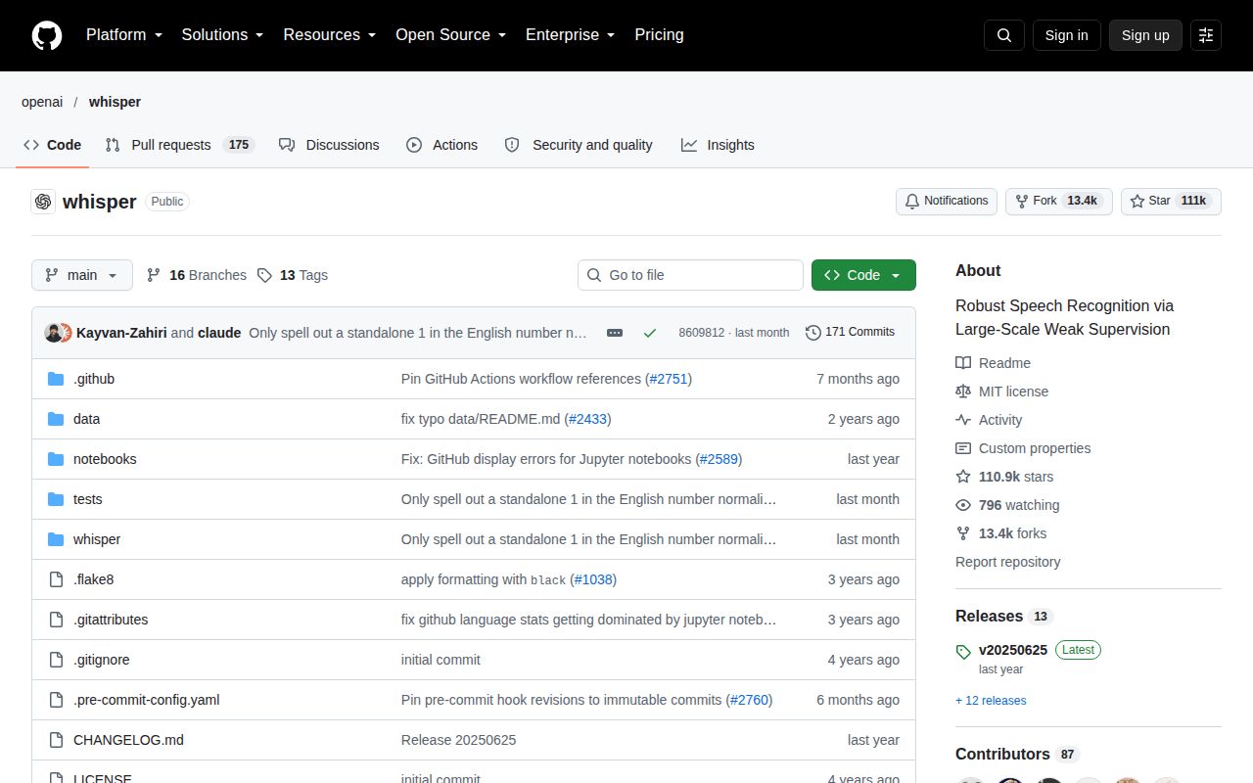The image size is (1253, 783).
Task: Open the + 12 releases link
Action: pyautogui.click(x=991, y=701)
